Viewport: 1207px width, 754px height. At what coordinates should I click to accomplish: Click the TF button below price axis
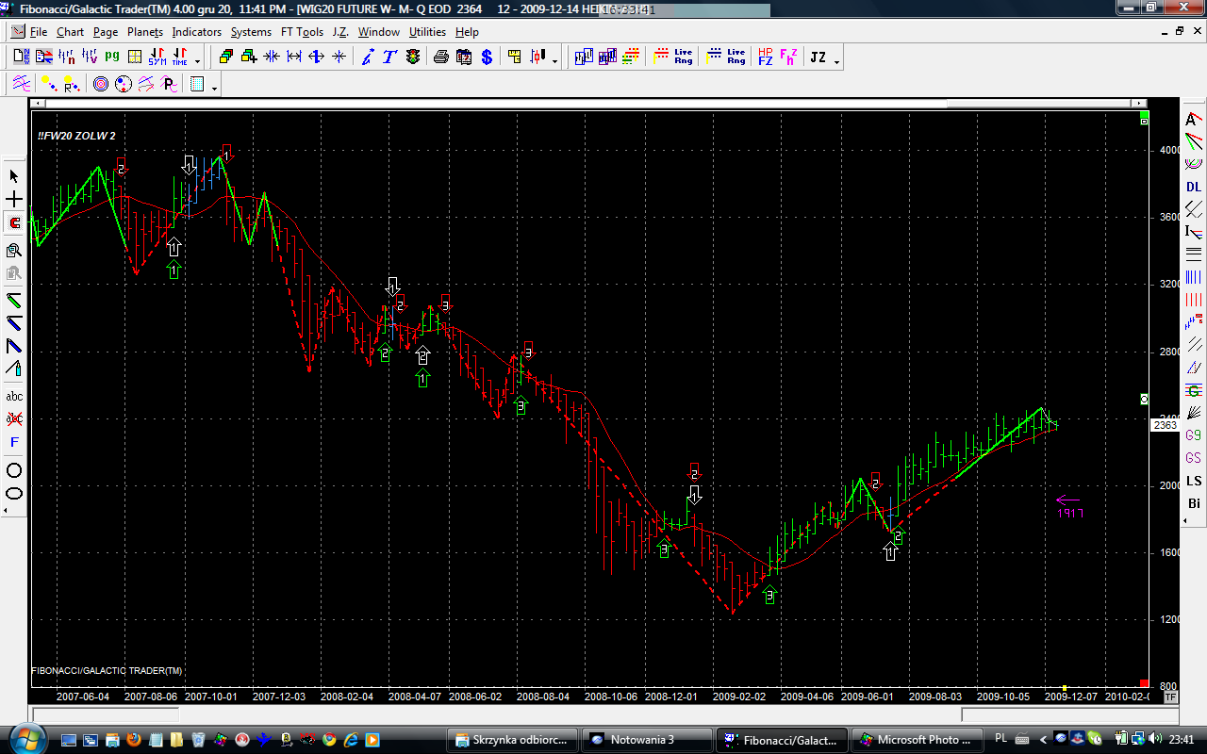pos(1170,697)
